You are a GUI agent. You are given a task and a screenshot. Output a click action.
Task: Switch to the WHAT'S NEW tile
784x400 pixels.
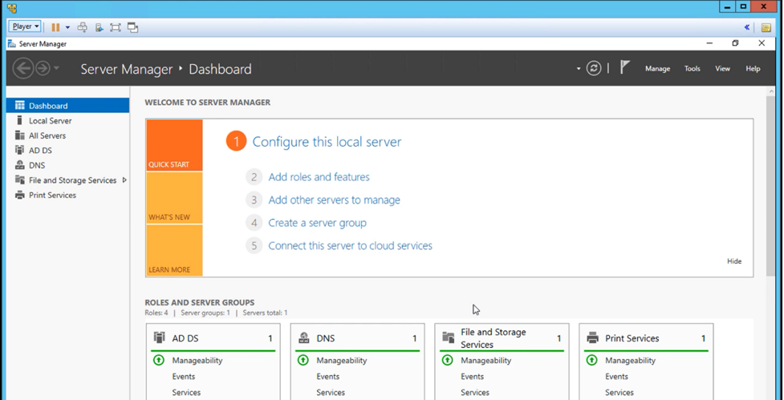coord(174,198)
